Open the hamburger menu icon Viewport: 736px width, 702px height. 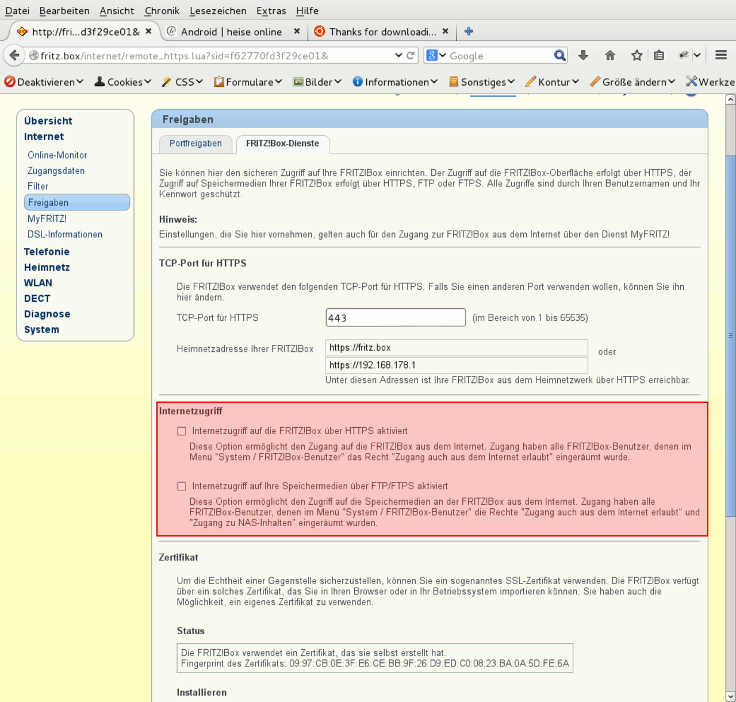point(721,55)
